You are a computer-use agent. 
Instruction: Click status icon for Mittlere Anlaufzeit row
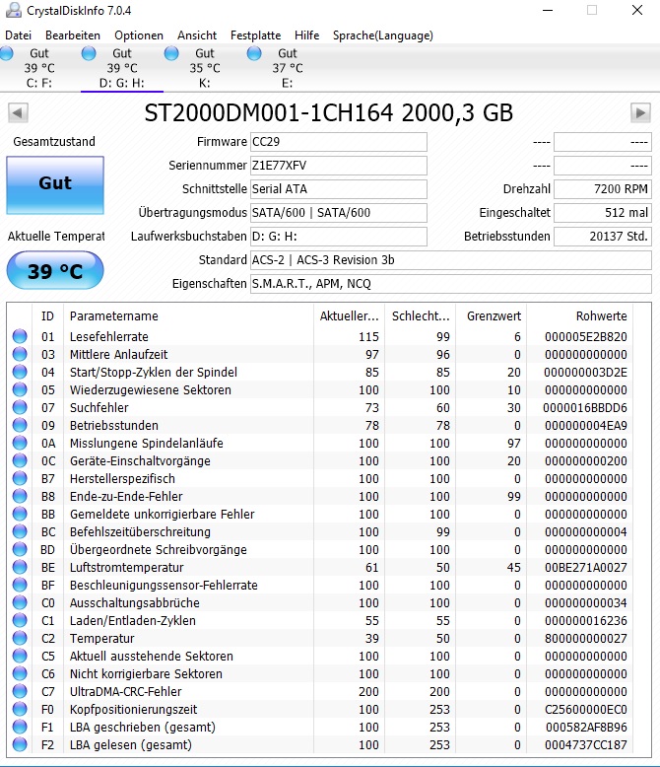pos(20,354)
